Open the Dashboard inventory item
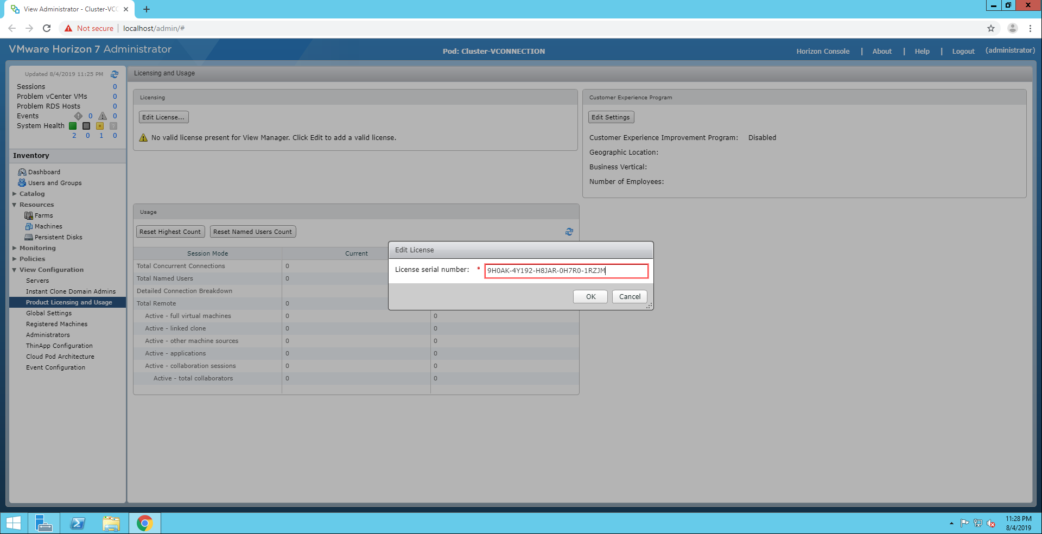This screenshot has height=534, width=1042. 44,172
